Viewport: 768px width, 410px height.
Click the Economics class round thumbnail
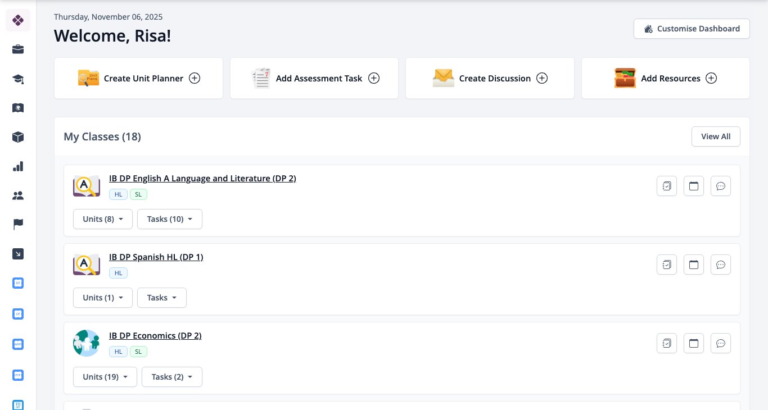pos(87,343)
